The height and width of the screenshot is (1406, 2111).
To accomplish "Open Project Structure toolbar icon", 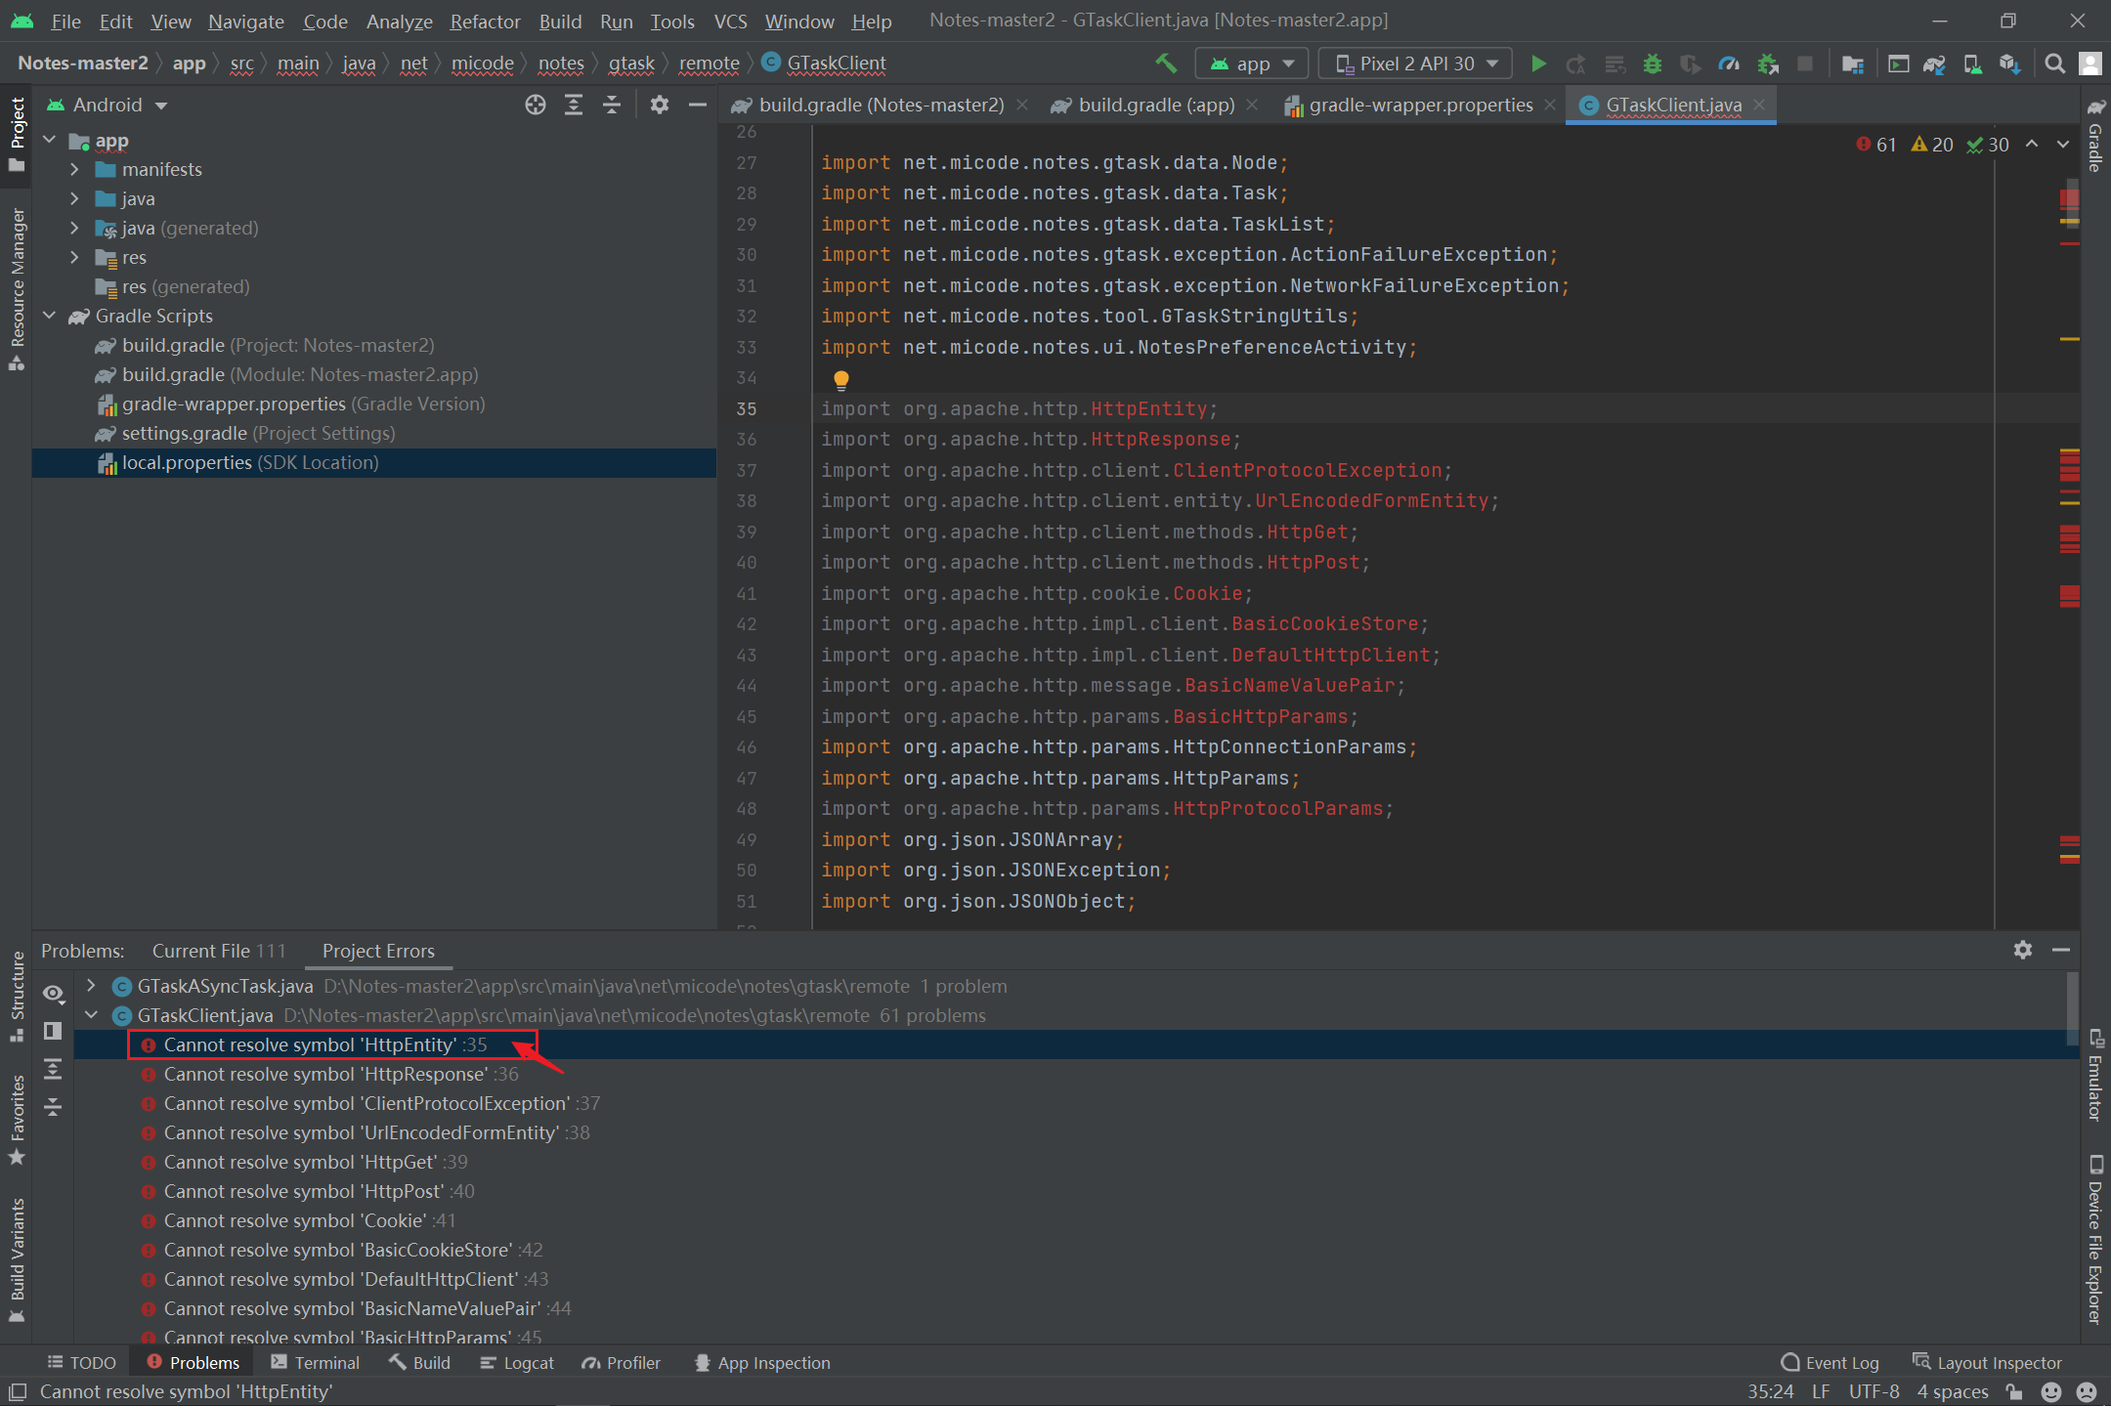I will 1852,64.
